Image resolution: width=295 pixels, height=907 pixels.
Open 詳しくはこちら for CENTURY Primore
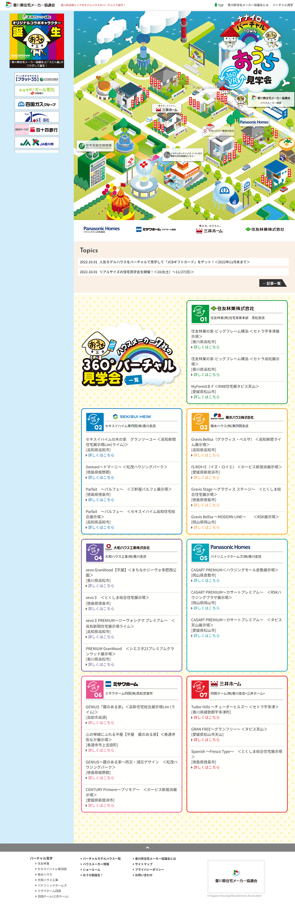pos(101,806)
